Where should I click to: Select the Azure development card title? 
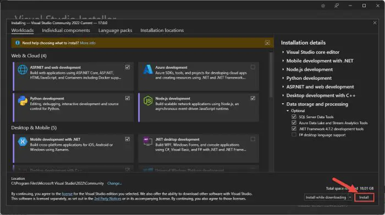[171, 67]
